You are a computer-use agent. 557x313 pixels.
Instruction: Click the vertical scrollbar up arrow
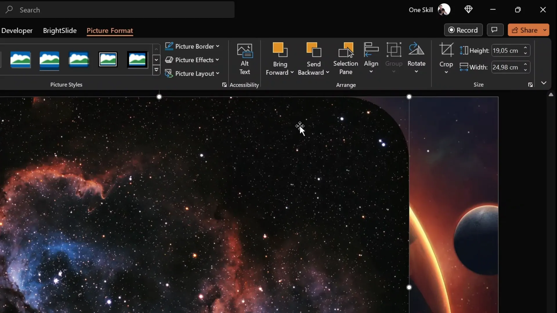coord(551,94)
